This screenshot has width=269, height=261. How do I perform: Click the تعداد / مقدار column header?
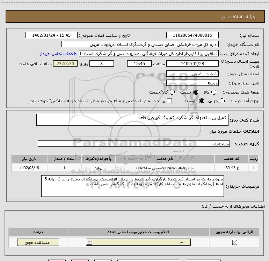(64, 159)
